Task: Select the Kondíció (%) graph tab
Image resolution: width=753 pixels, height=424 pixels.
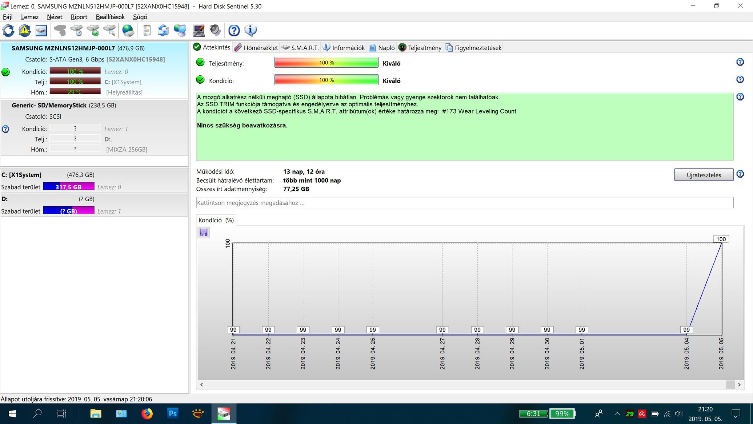Action: (x=216, y=220)
